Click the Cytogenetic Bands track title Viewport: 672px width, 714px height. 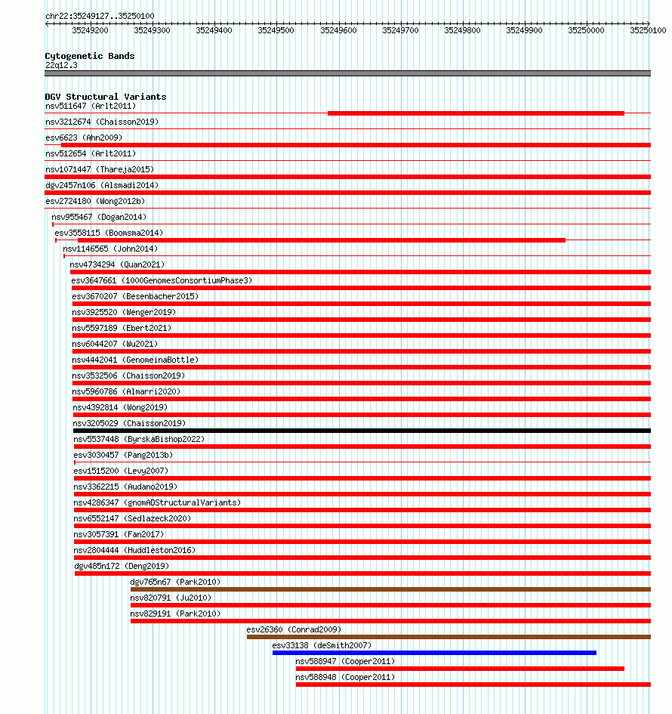(x=90, y=56)
